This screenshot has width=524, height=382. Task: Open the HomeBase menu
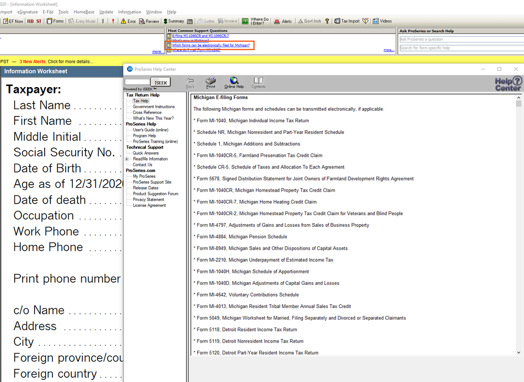click(x=83, y=12)
